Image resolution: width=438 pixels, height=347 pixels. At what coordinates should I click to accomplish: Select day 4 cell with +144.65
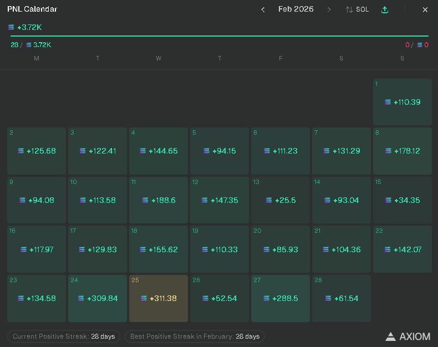pyautogui.click(x=159, y=151)
